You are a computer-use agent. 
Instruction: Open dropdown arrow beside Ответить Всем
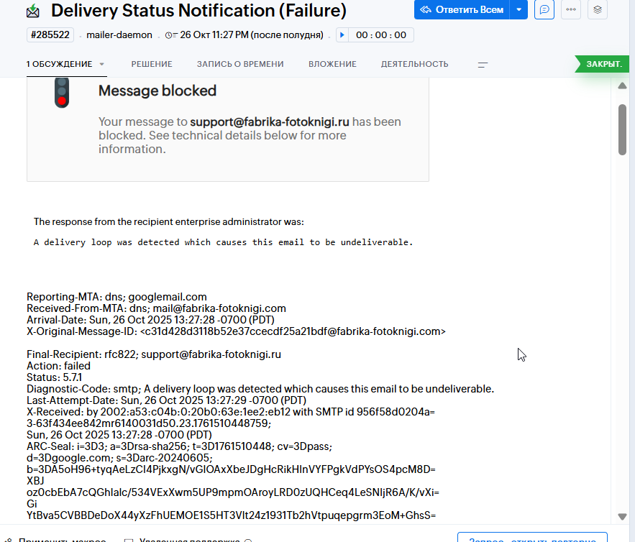click(x=518, y=10)
